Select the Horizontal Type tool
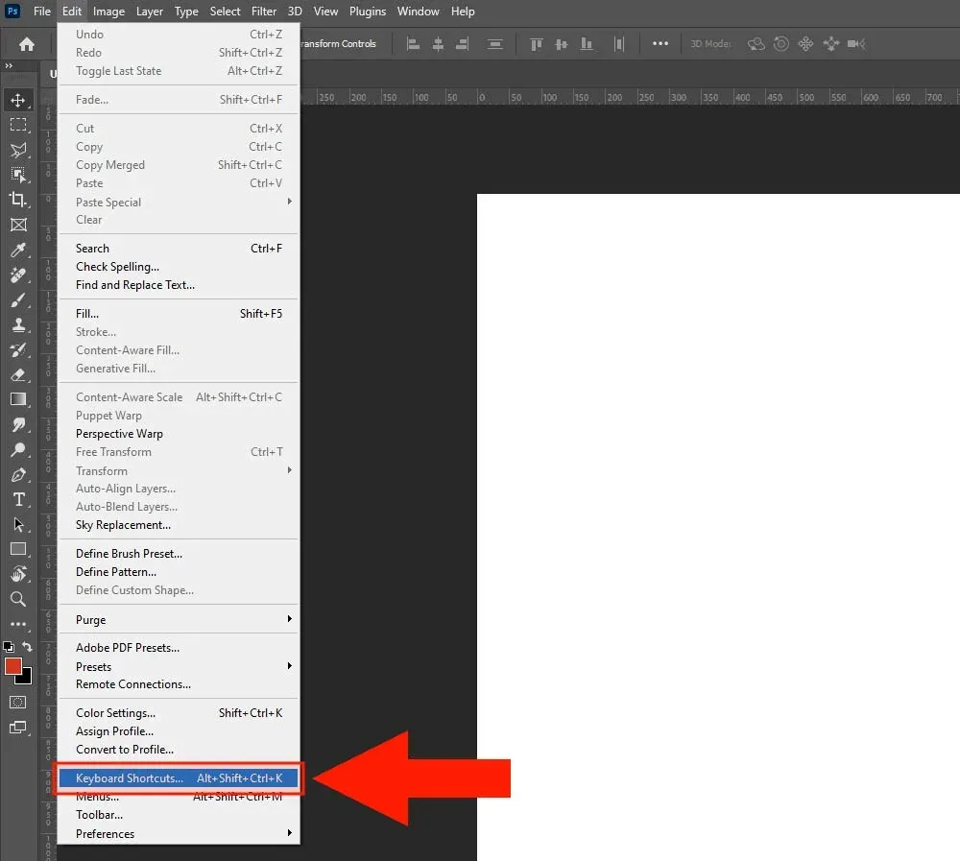This screenshot has height=861, width=960. [x=18, y=500]
